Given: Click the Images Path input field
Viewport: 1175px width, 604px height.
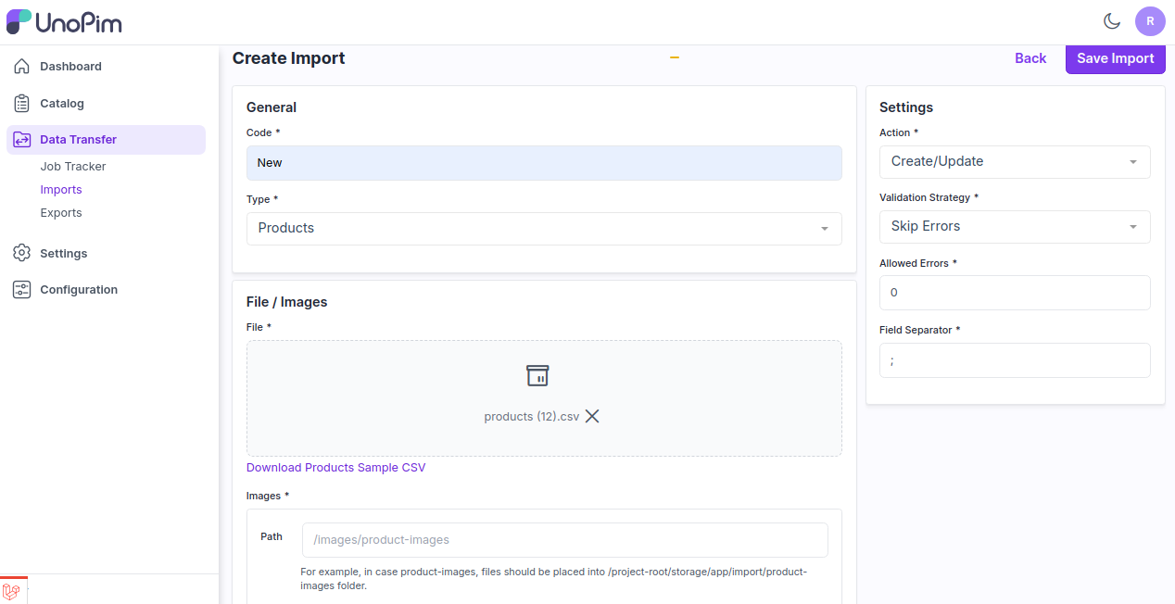Looking at the screenshot, I should (x=564, y=540).
